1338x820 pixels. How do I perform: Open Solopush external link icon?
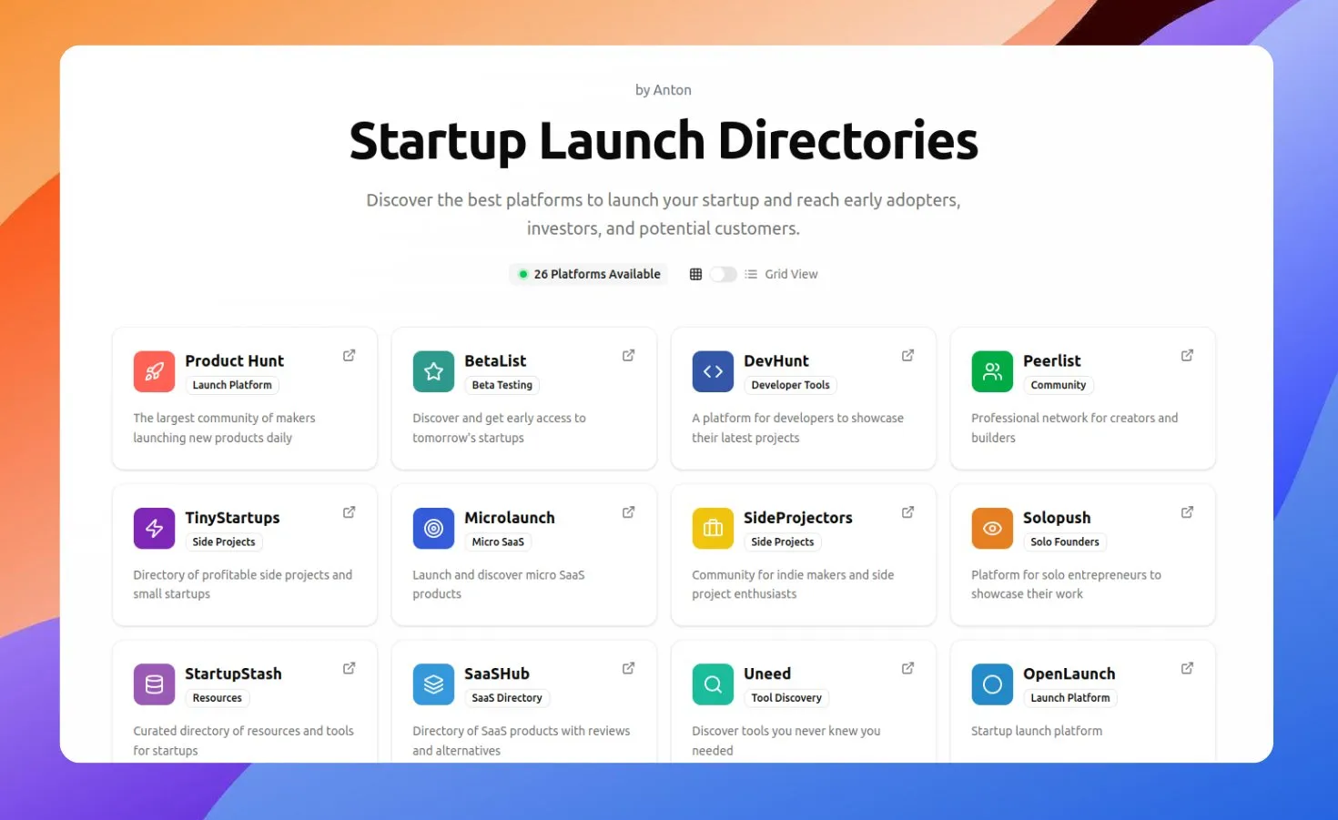[1187, 512]
